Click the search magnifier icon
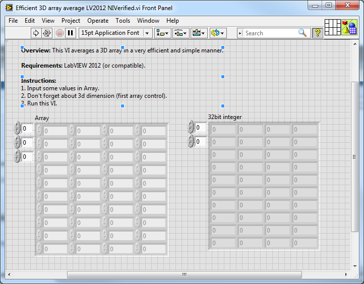The width and height of the screenshot is (364, 284). click(x=302, y=33)
